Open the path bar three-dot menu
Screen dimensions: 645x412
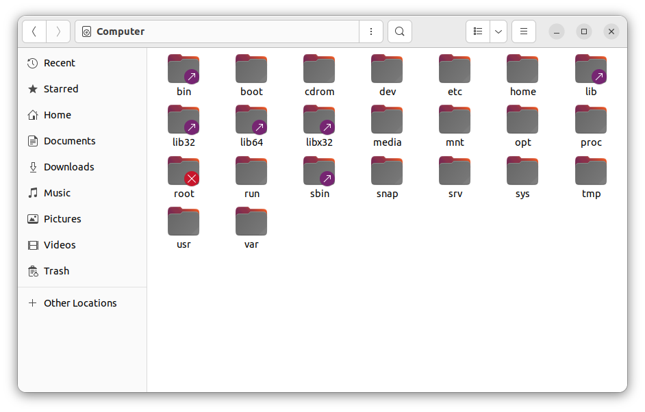(371, 31)
